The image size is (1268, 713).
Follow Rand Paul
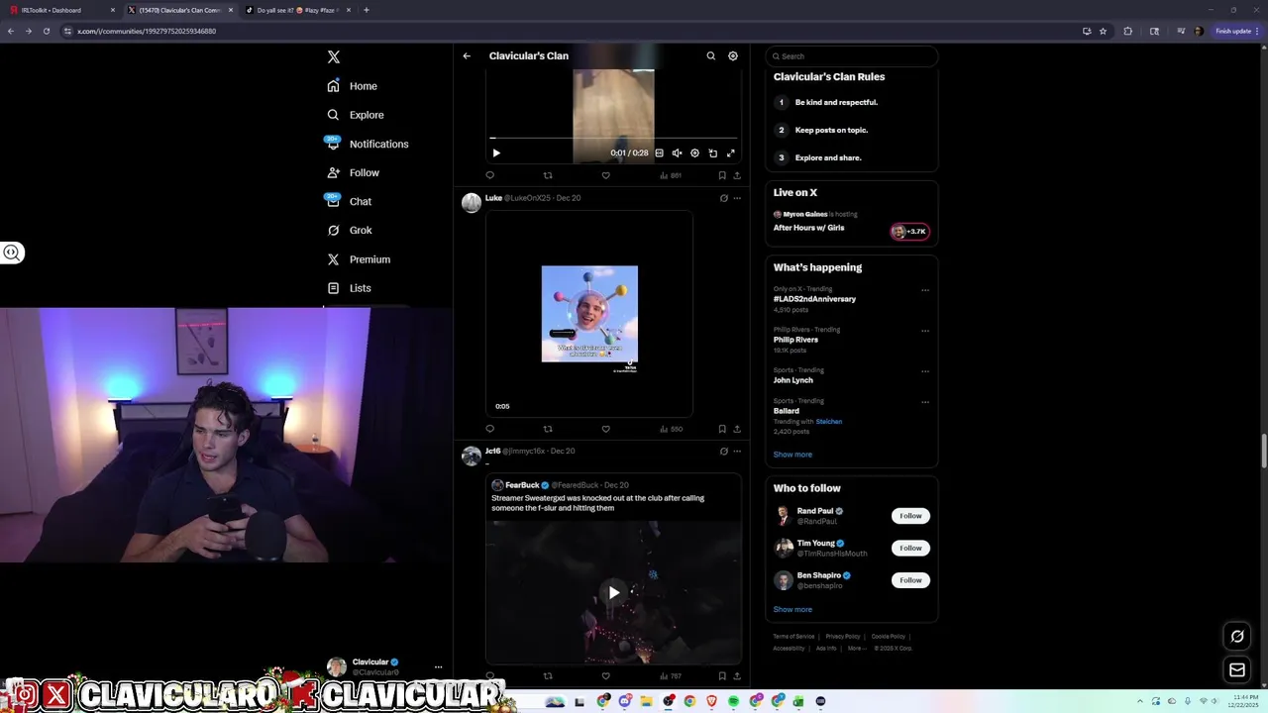910,516
